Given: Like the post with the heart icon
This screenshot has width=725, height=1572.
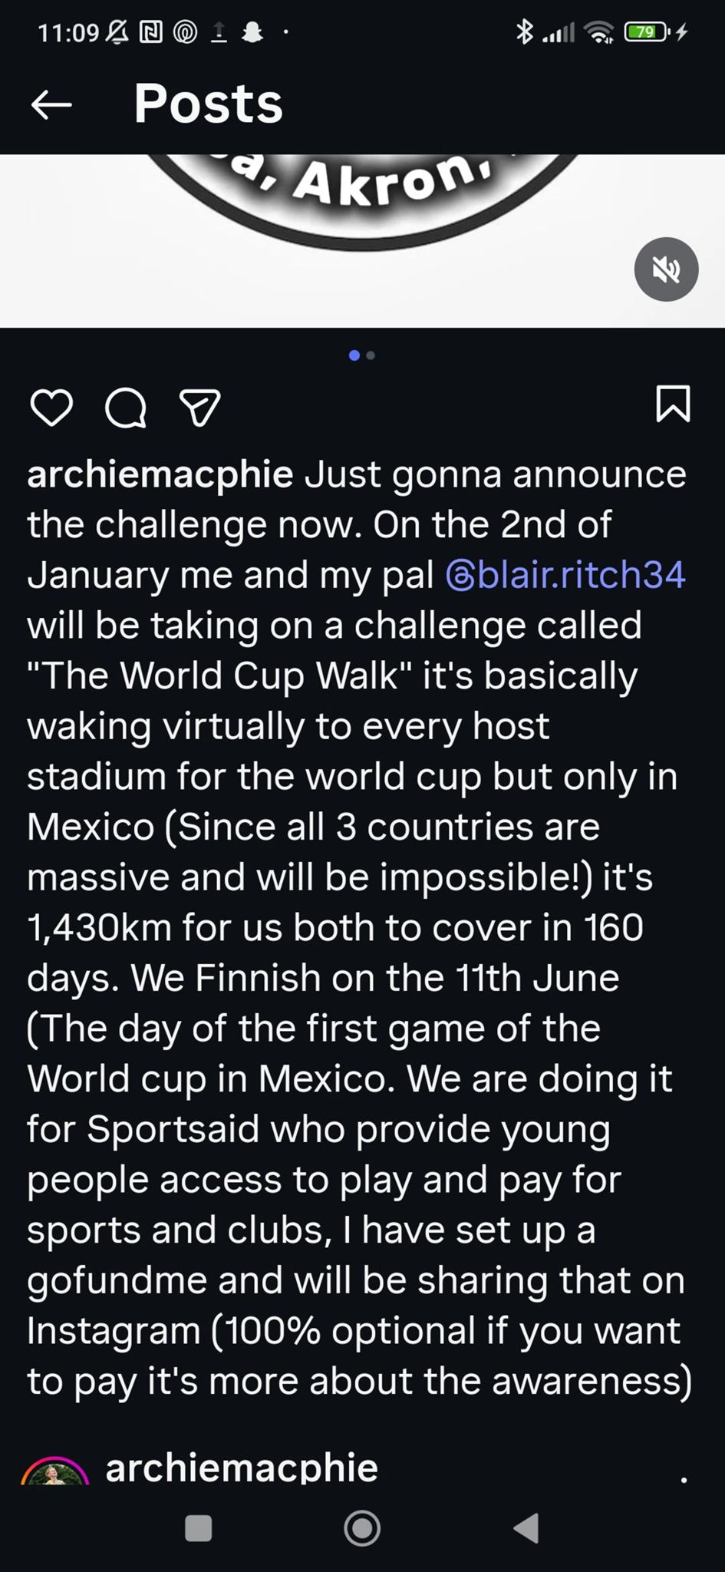Looking at the screenshot, I should (x=51, y=407).
